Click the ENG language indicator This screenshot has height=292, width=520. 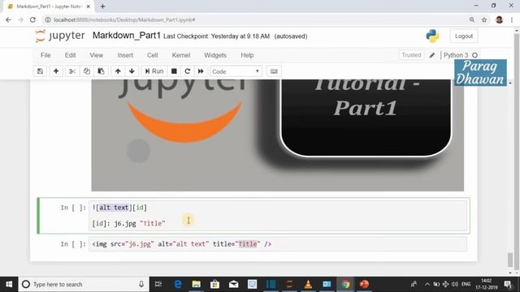pyautogui.click(x=466, y=284)
